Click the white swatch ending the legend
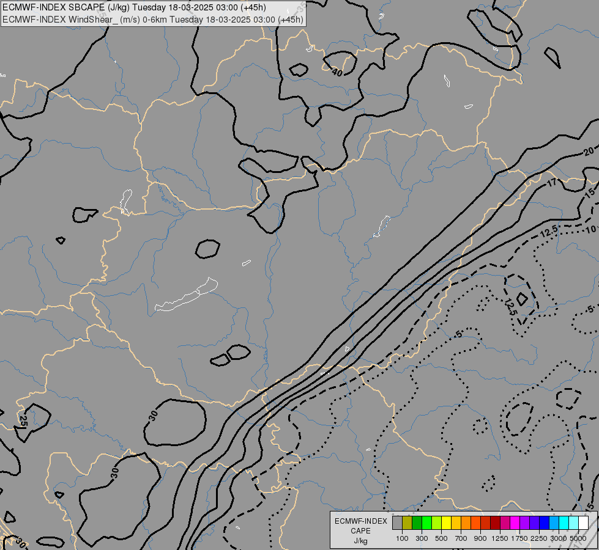 point(583,522)
